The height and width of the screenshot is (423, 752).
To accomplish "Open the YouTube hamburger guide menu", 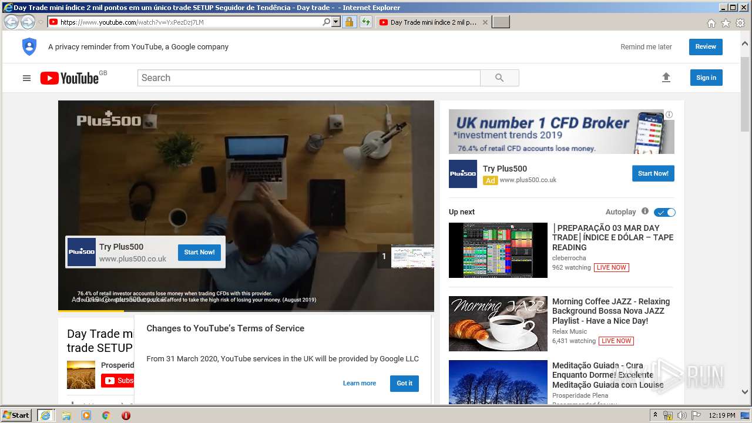I will (26, 78).
